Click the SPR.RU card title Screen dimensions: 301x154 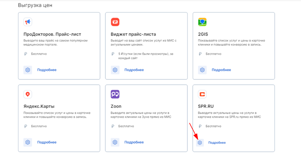pyautogui.click(x=206, y=106)
